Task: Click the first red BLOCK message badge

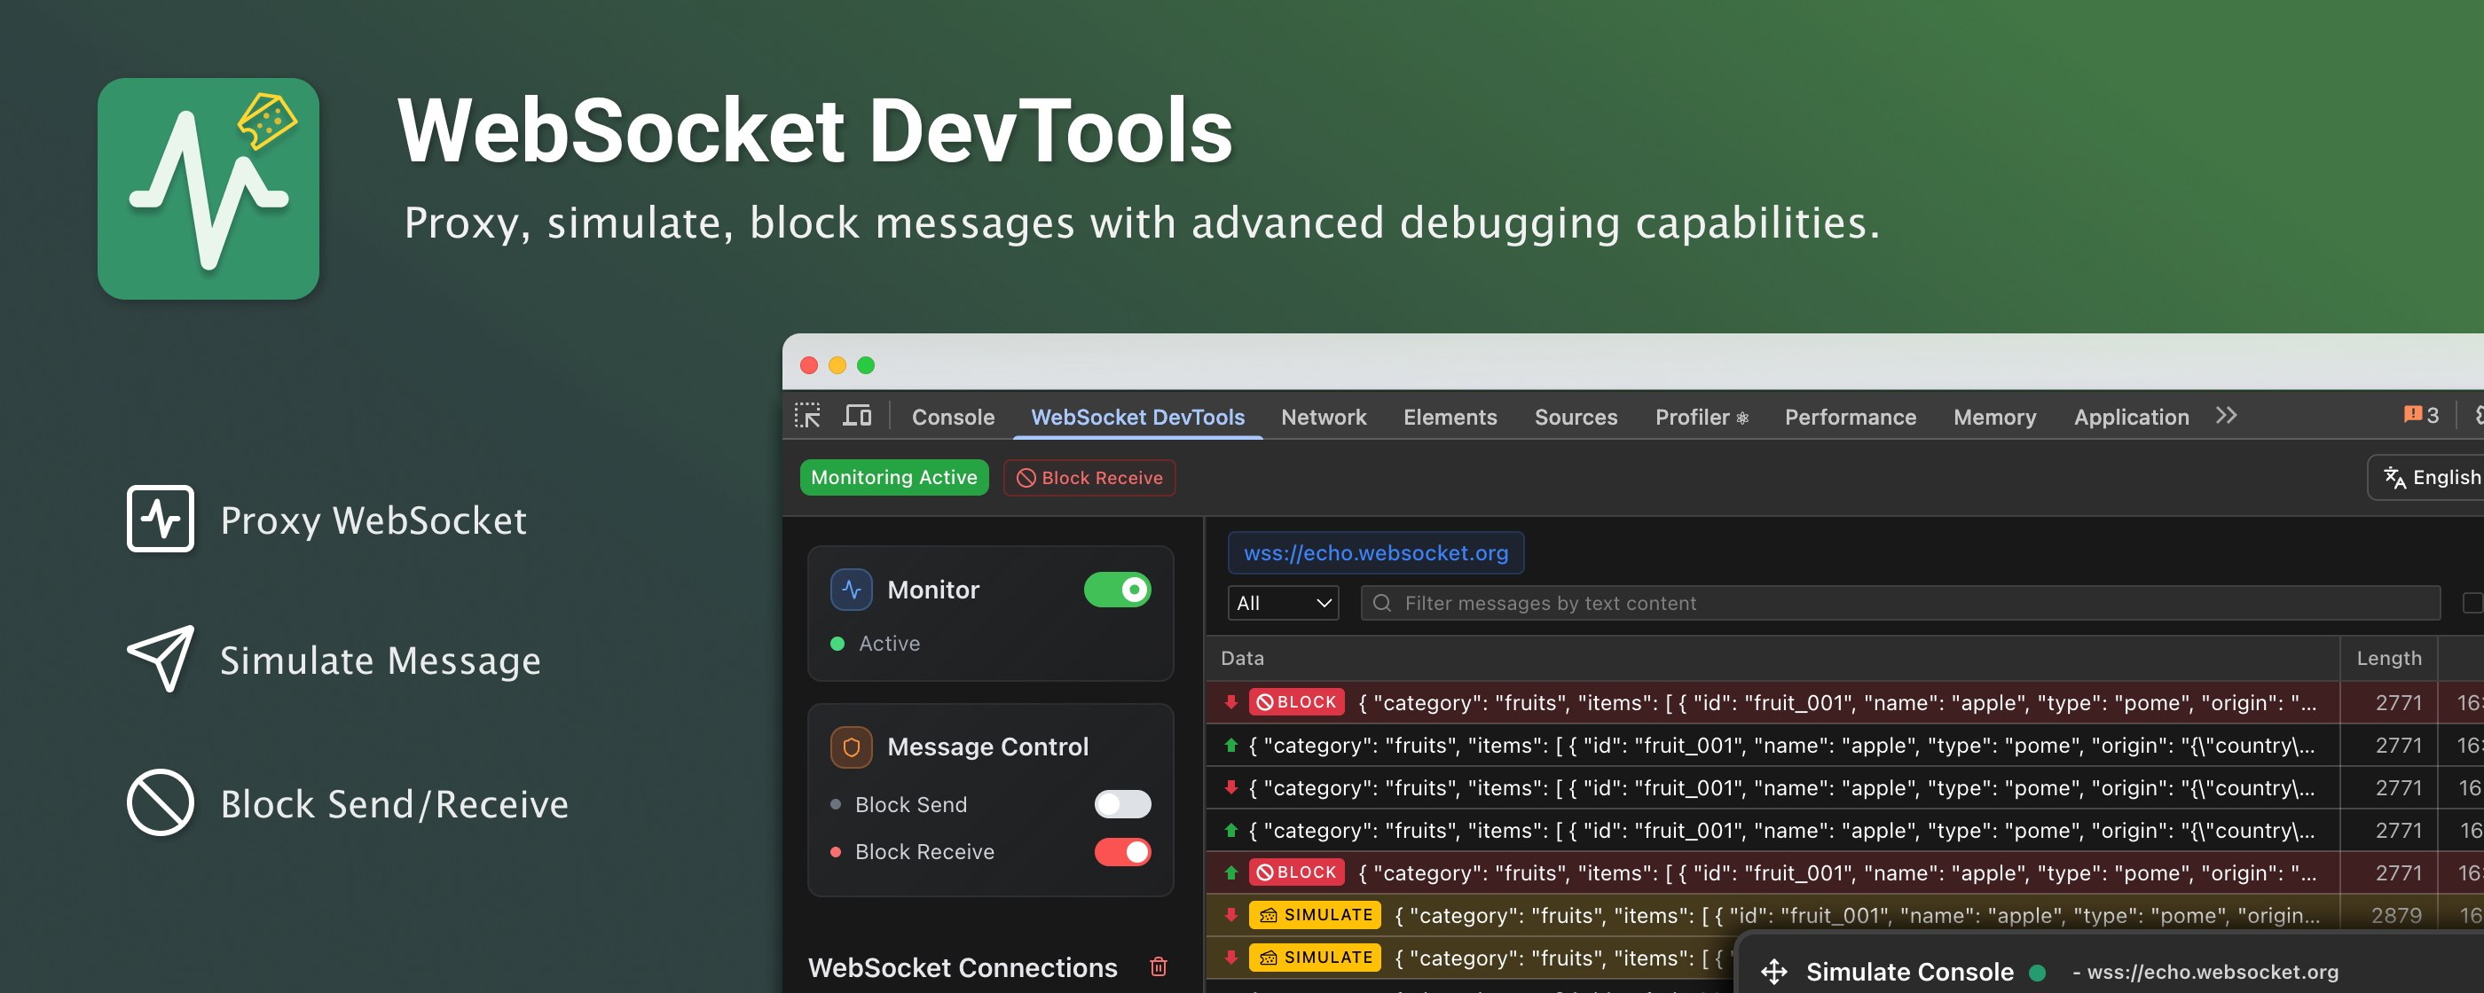Action: click(x=1296, y=702)
